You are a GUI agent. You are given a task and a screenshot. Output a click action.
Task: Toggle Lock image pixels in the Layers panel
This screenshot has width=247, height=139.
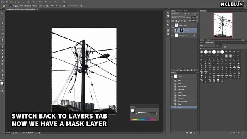[179, 21]
